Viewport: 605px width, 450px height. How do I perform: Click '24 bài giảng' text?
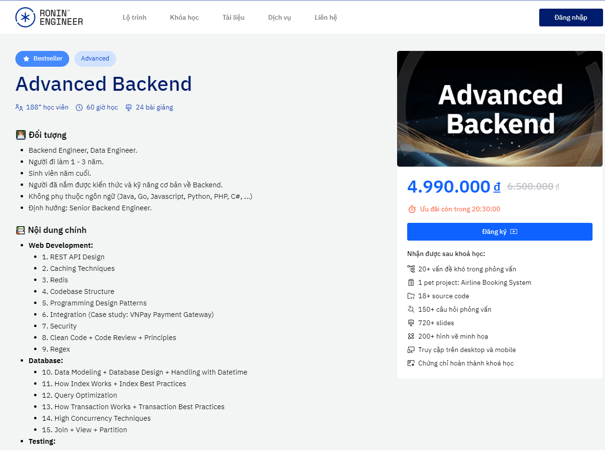(154, 108)
